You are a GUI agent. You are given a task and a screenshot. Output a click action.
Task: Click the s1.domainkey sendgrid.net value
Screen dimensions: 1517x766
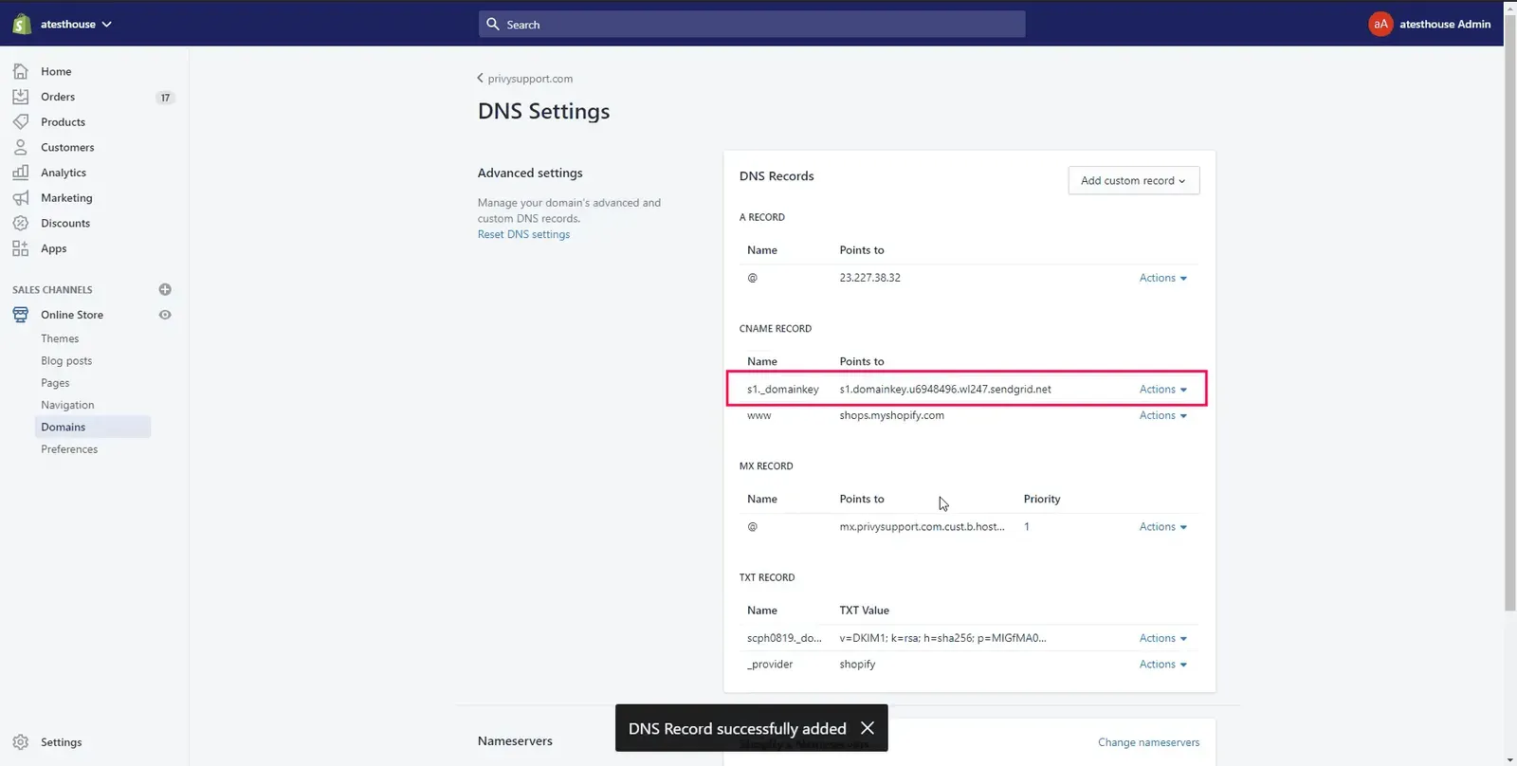(945, 390)
